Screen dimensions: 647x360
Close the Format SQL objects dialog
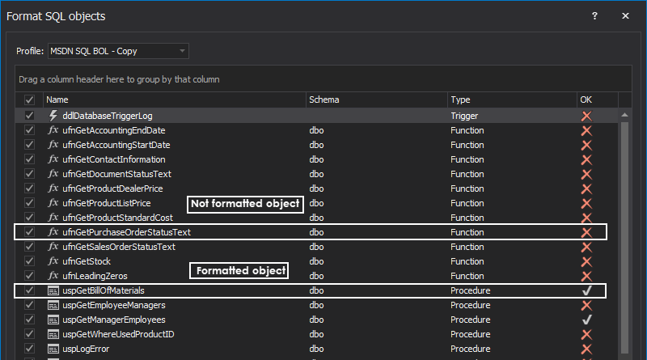tap(626, 16)
